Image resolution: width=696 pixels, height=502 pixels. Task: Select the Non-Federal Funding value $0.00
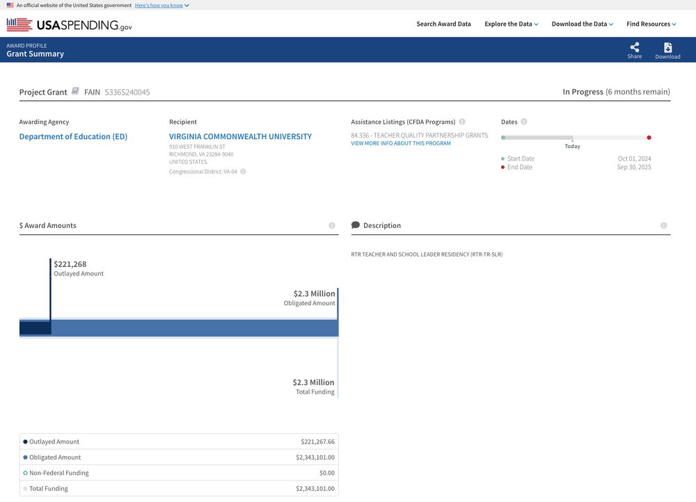click(327, 473)
